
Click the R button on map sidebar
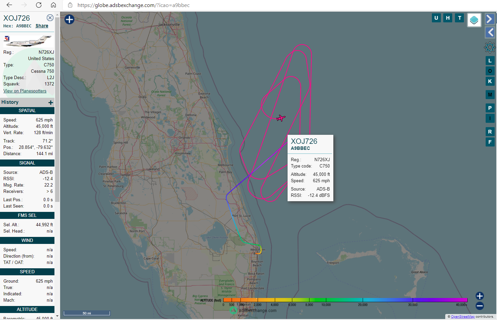click(x=490, y=132)
